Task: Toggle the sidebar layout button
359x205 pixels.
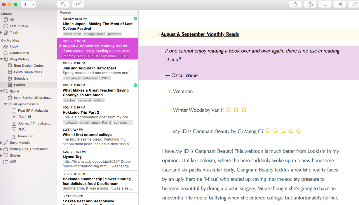Action: point(26,4)
